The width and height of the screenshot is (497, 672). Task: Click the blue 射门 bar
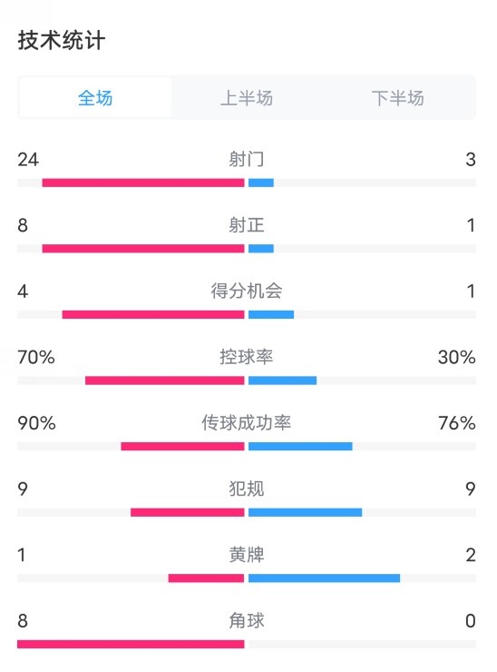pos(261,183)
